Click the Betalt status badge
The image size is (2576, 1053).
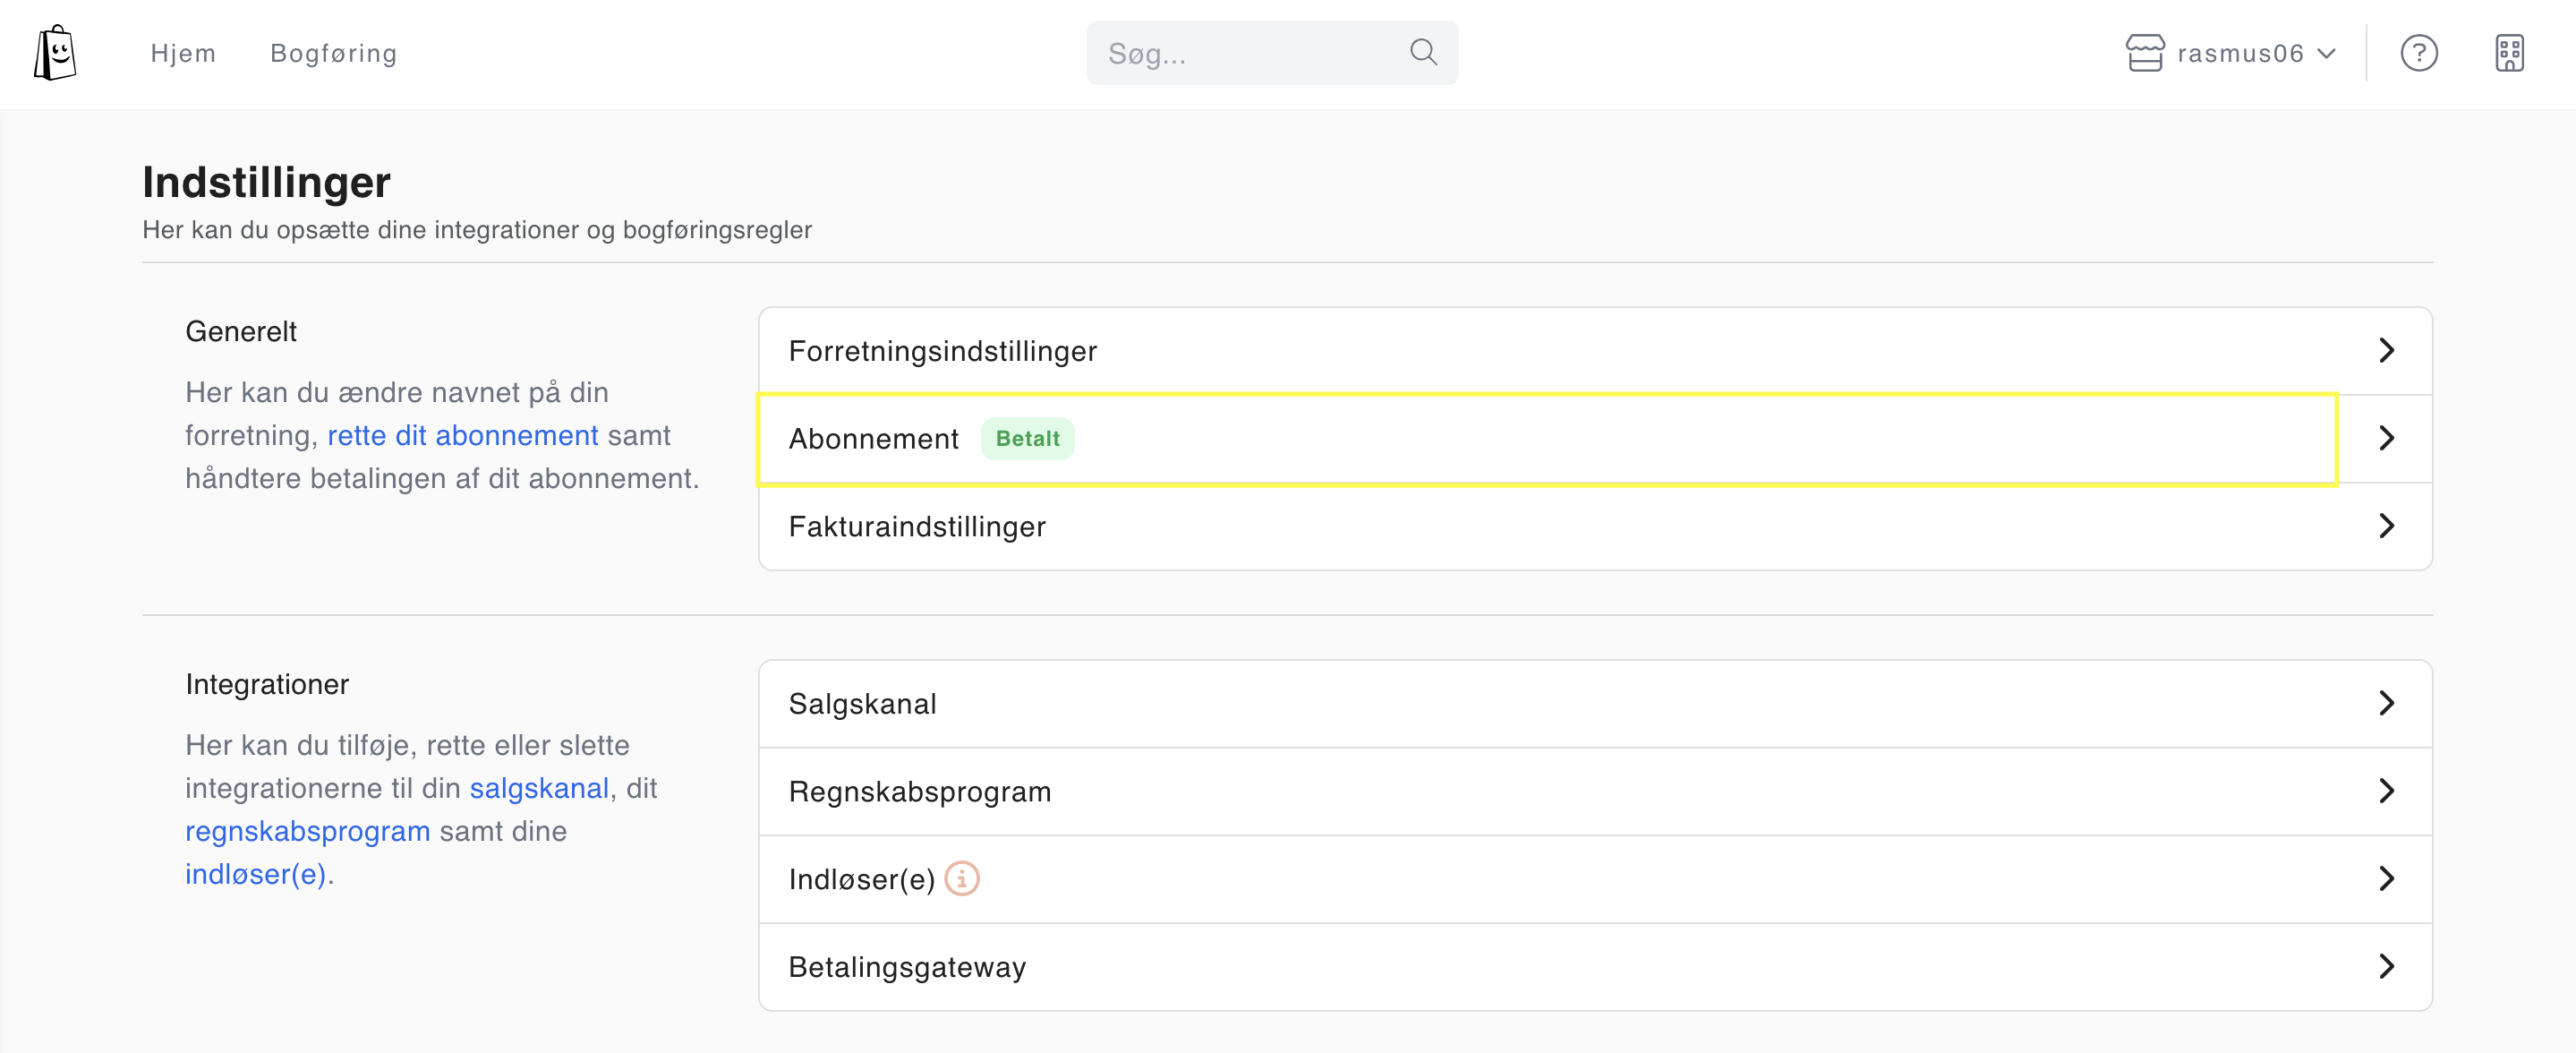point(1027,439)
